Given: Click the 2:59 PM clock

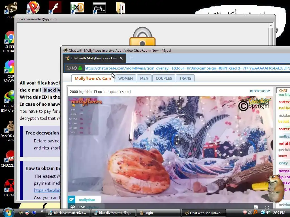Looking at the screenshot, I should pyautogui.click(x=279, y=212).
